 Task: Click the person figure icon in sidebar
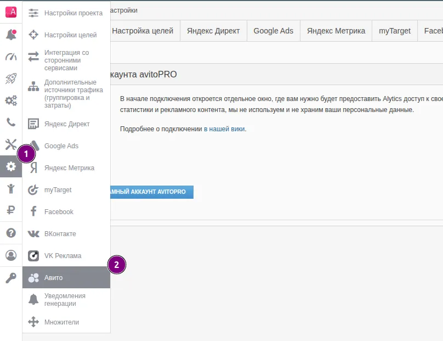[11, 188]
